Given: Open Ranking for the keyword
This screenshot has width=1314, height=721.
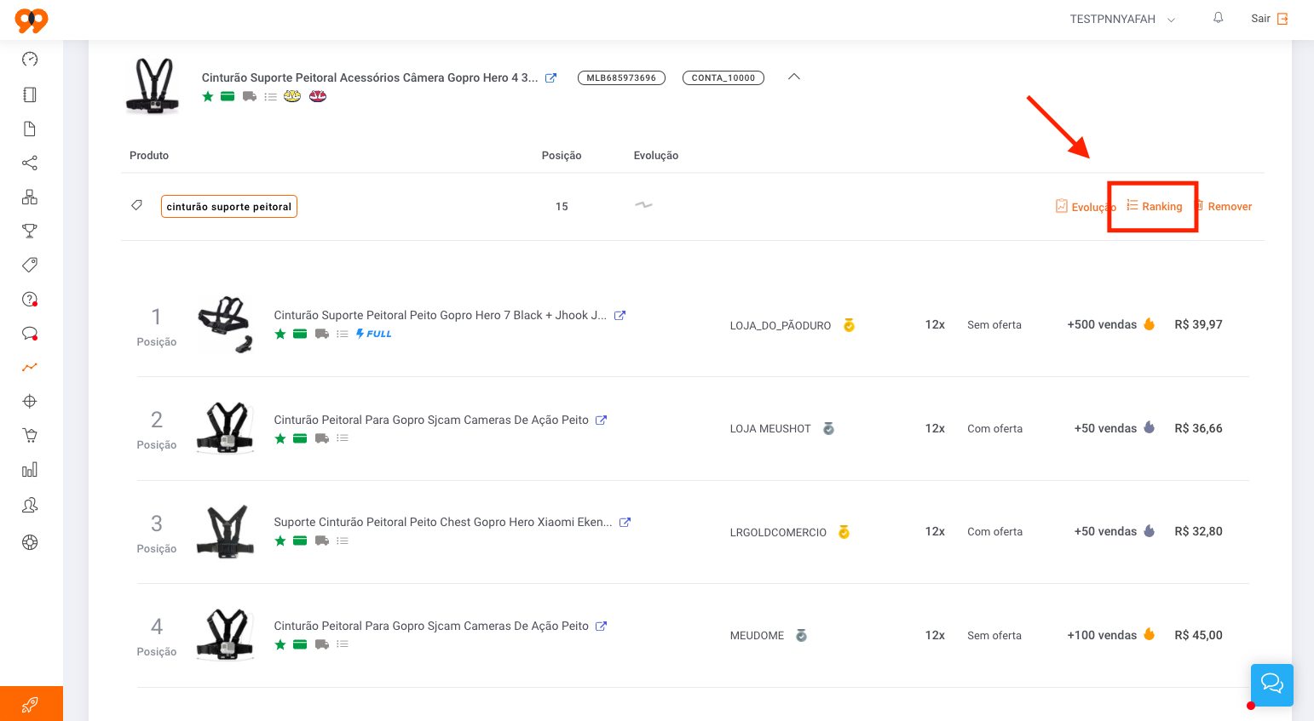Looking at the screenshot, I should click(1155, 206).
